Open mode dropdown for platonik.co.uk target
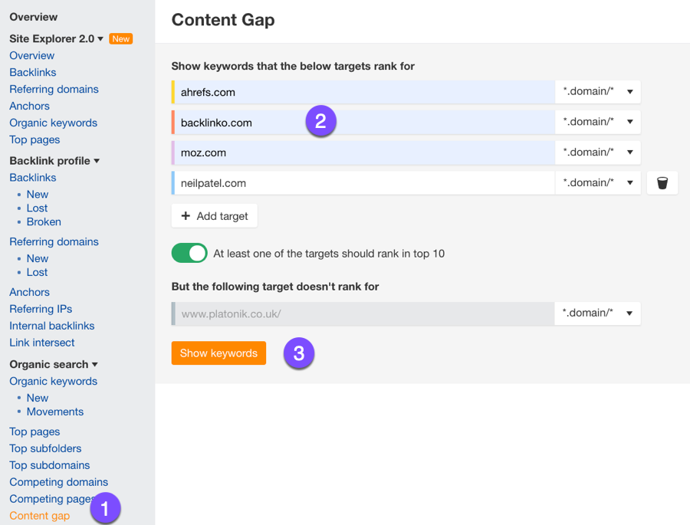 point(598,313)
